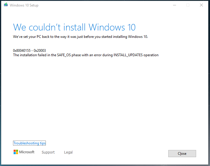Click the "We've set your PC back" message
This screenshot has height=166, width=210.
[80, 37]
